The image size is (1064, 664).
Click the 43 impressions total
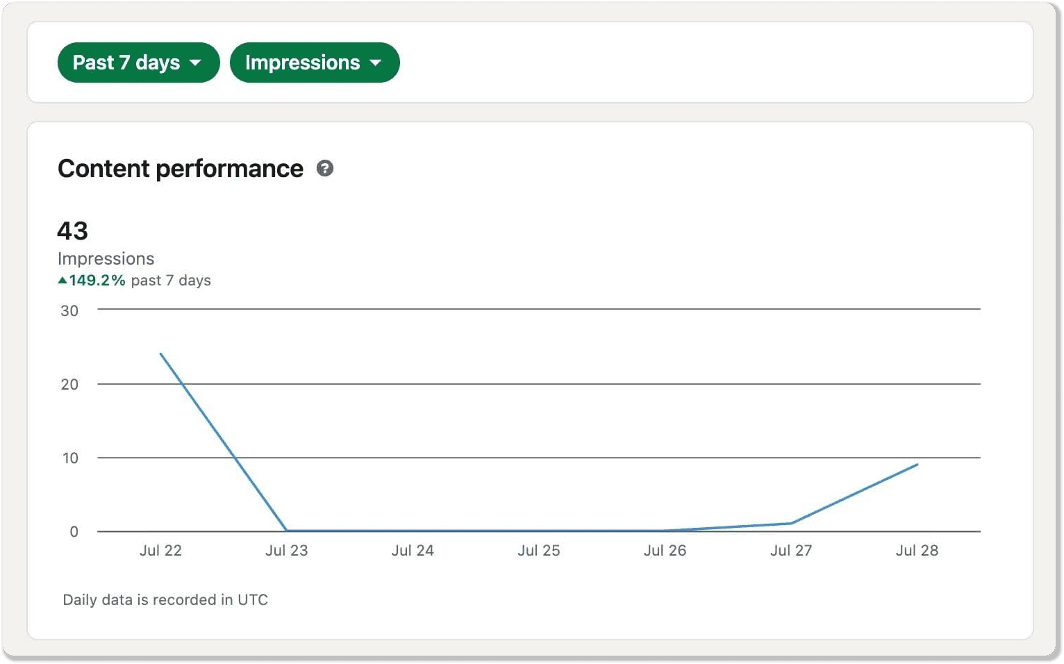click(72, 231)
